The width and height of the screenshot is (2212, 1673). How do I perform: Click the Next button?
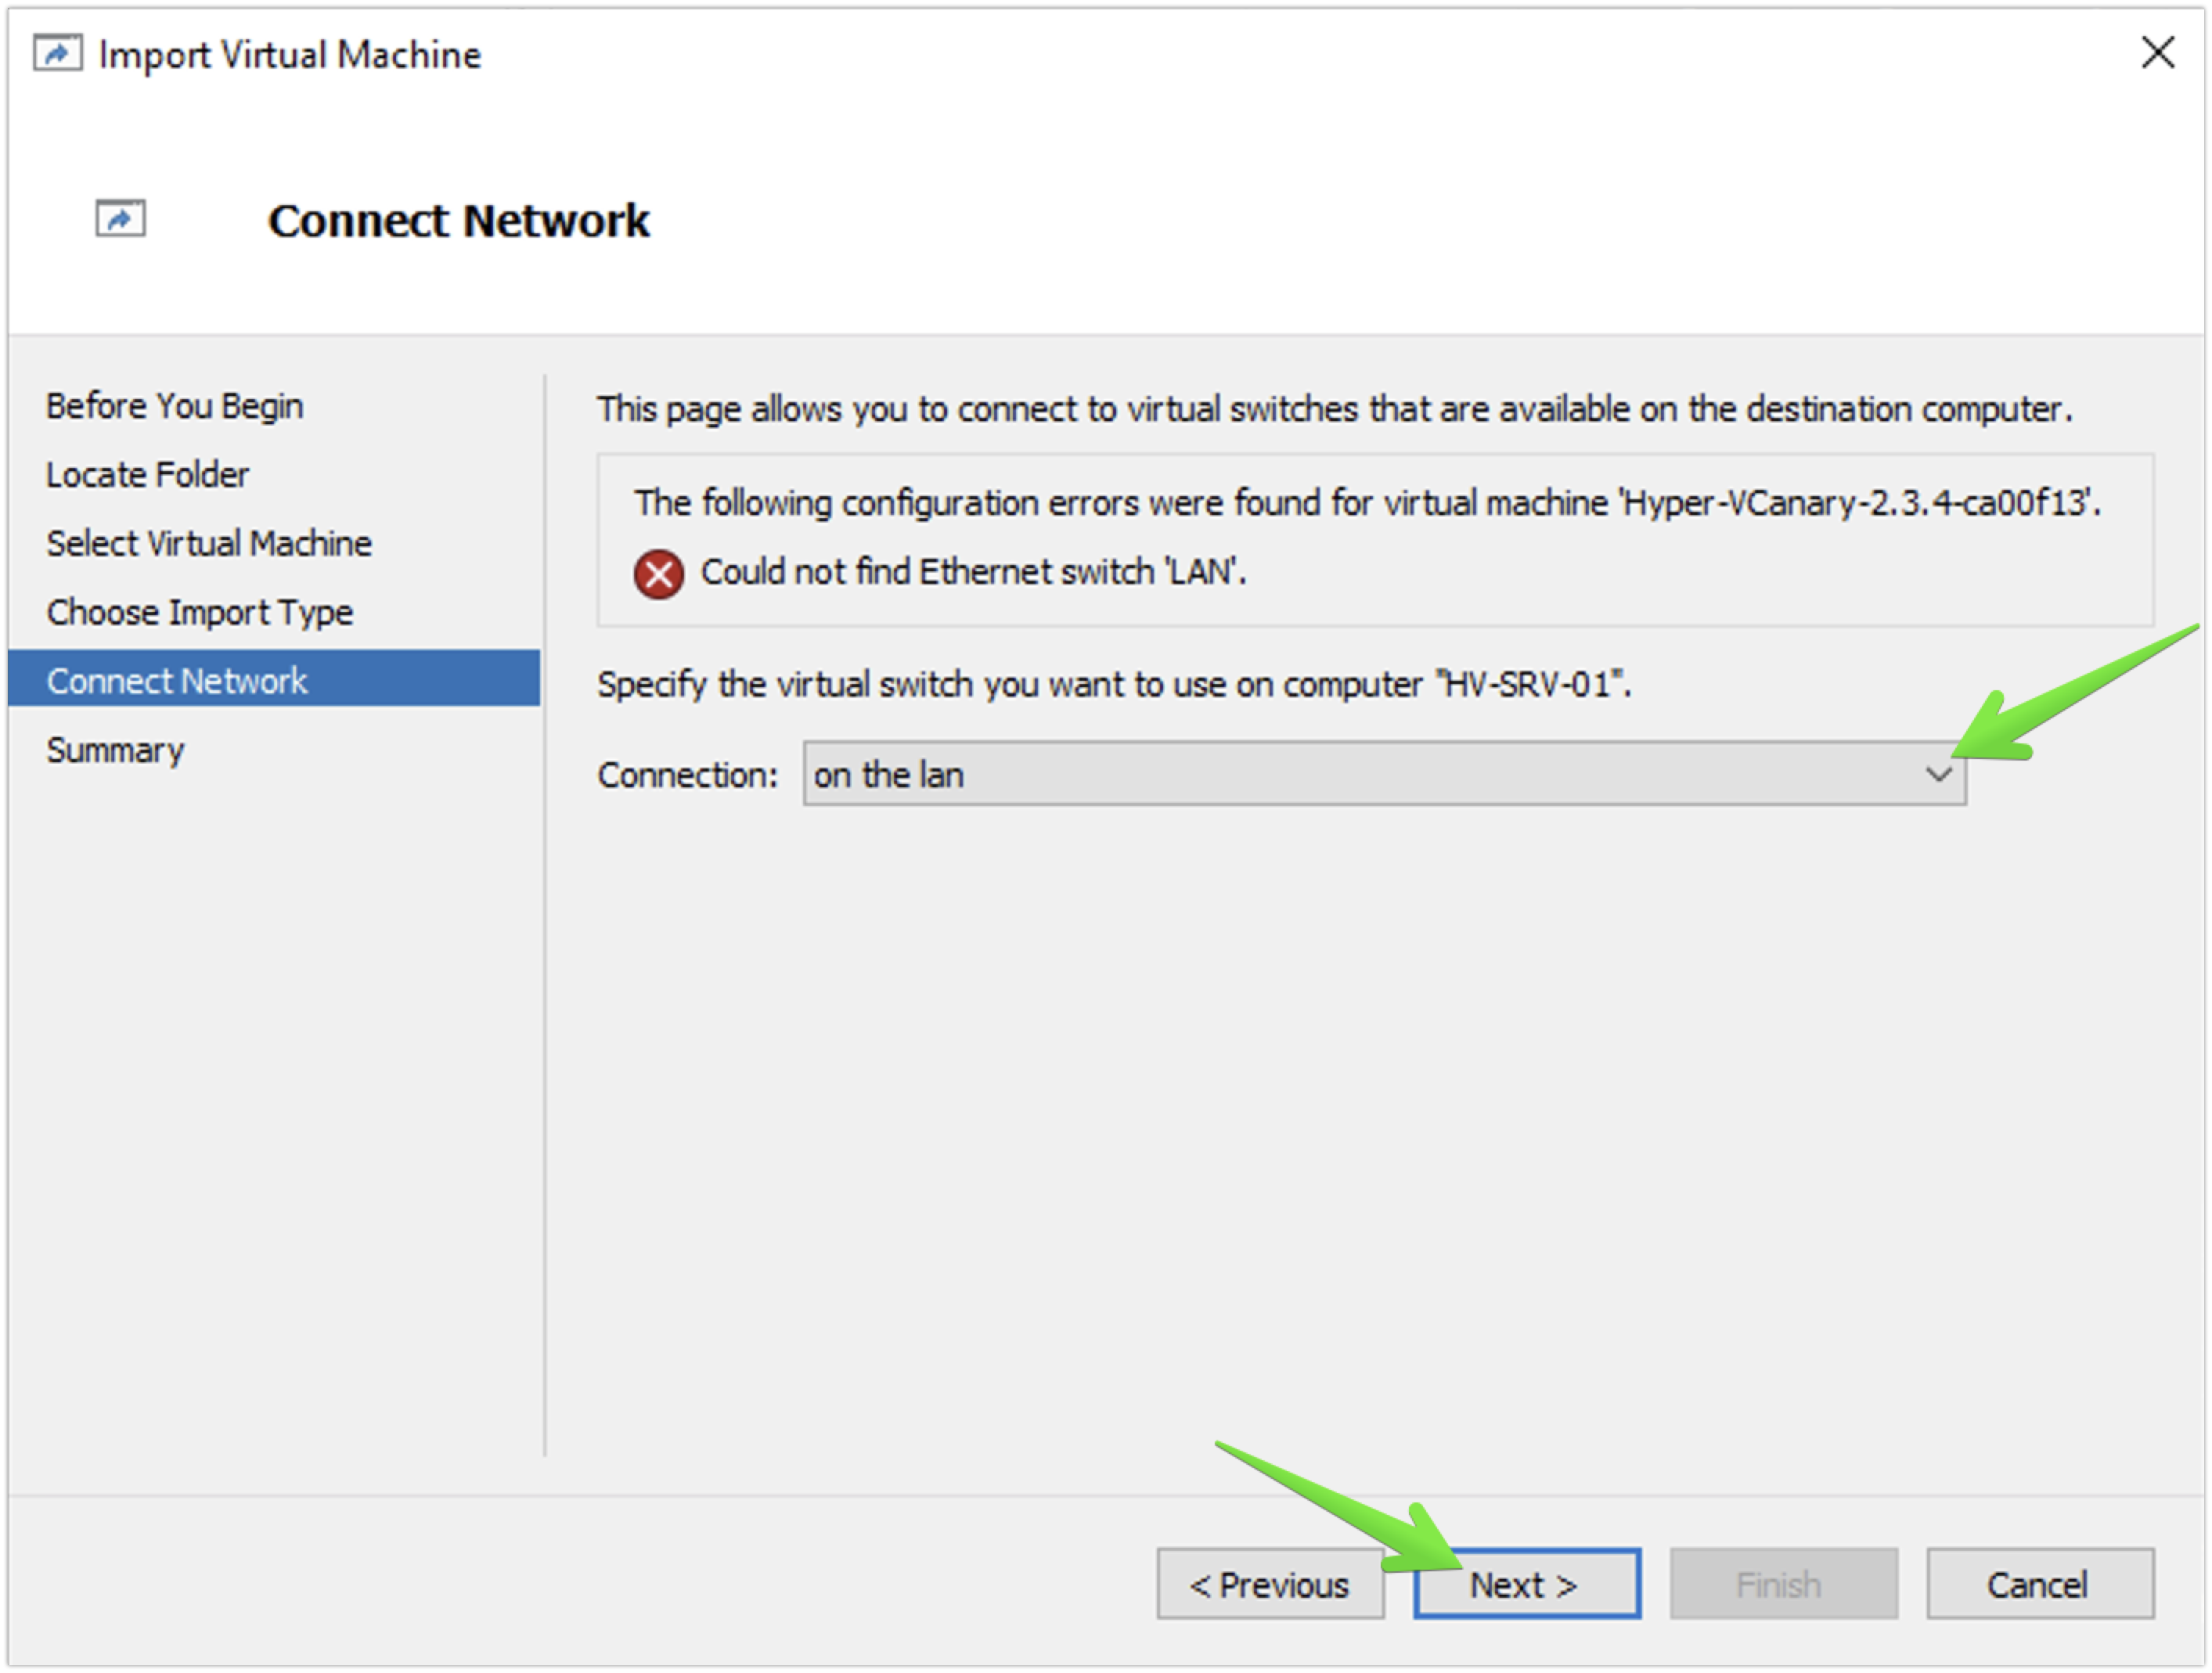(1526, 1584)
